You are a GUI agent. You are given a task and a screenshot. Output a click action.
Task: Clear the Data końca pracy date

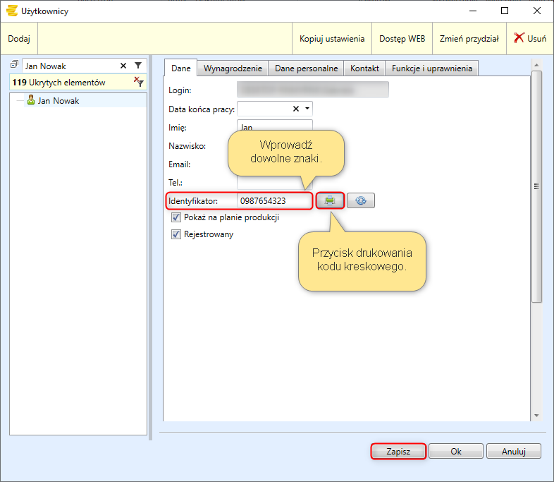tap(296, 109)
